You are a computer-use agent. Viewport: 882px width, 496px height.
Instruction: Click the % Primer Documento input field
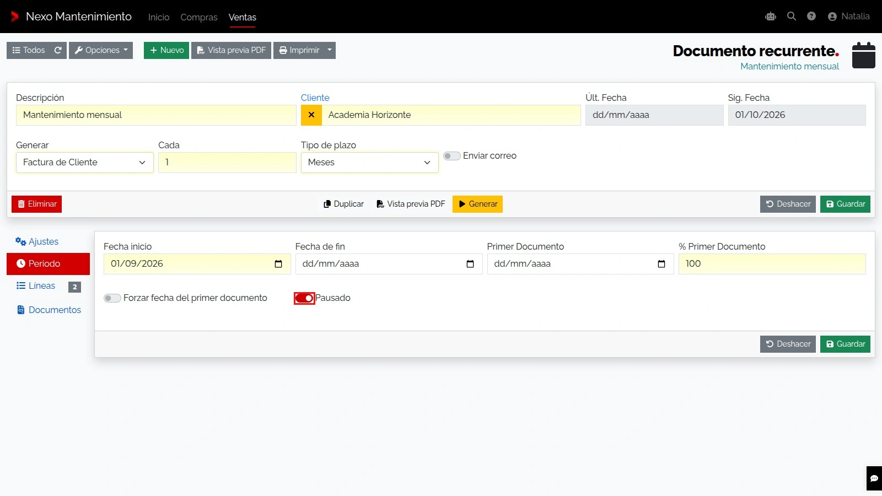pos(772,264)
